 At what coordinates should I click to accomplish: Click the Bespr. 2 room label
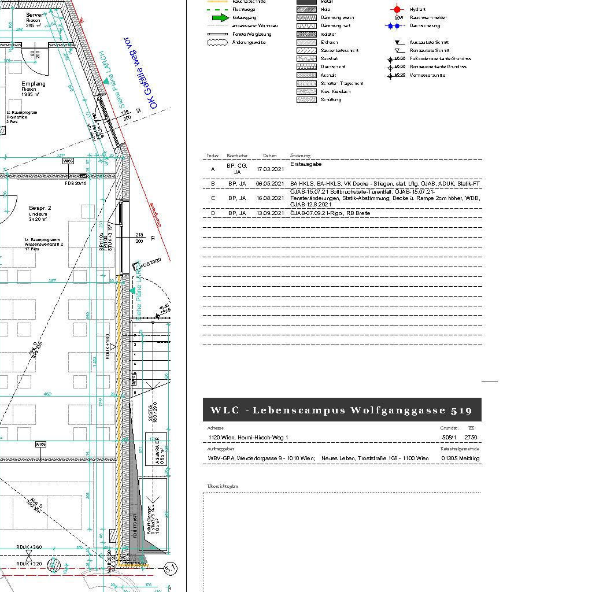pos(40,208)
